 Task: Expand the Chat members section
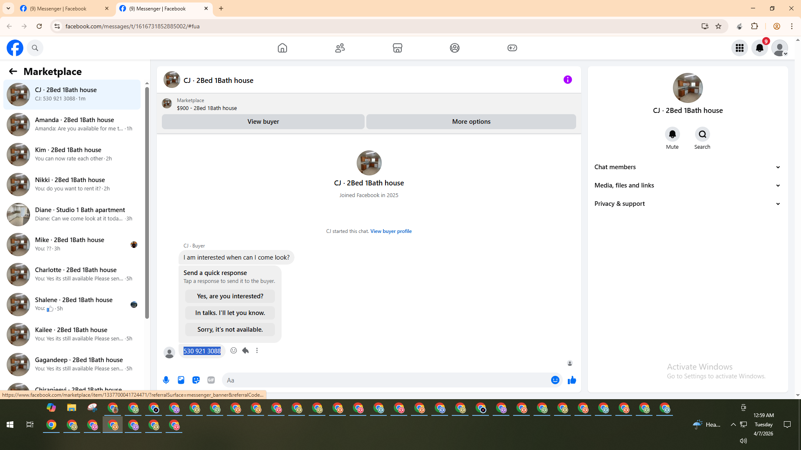[x=688, y=167]
